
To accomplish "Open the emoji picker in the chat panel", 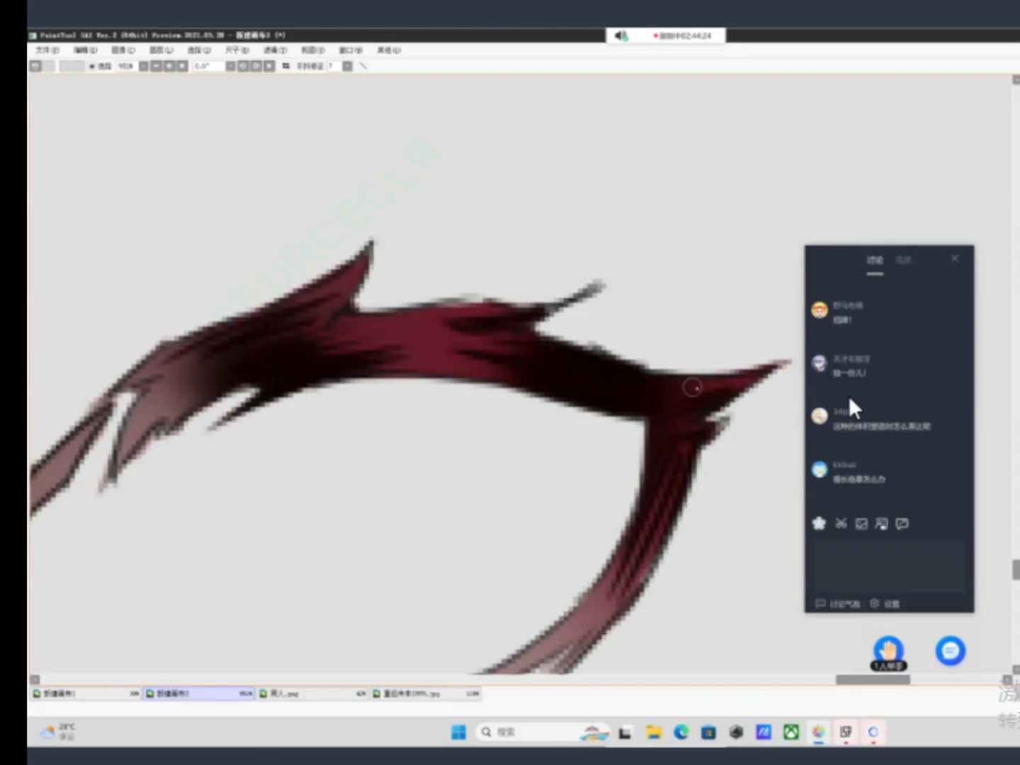I will 820,523.
